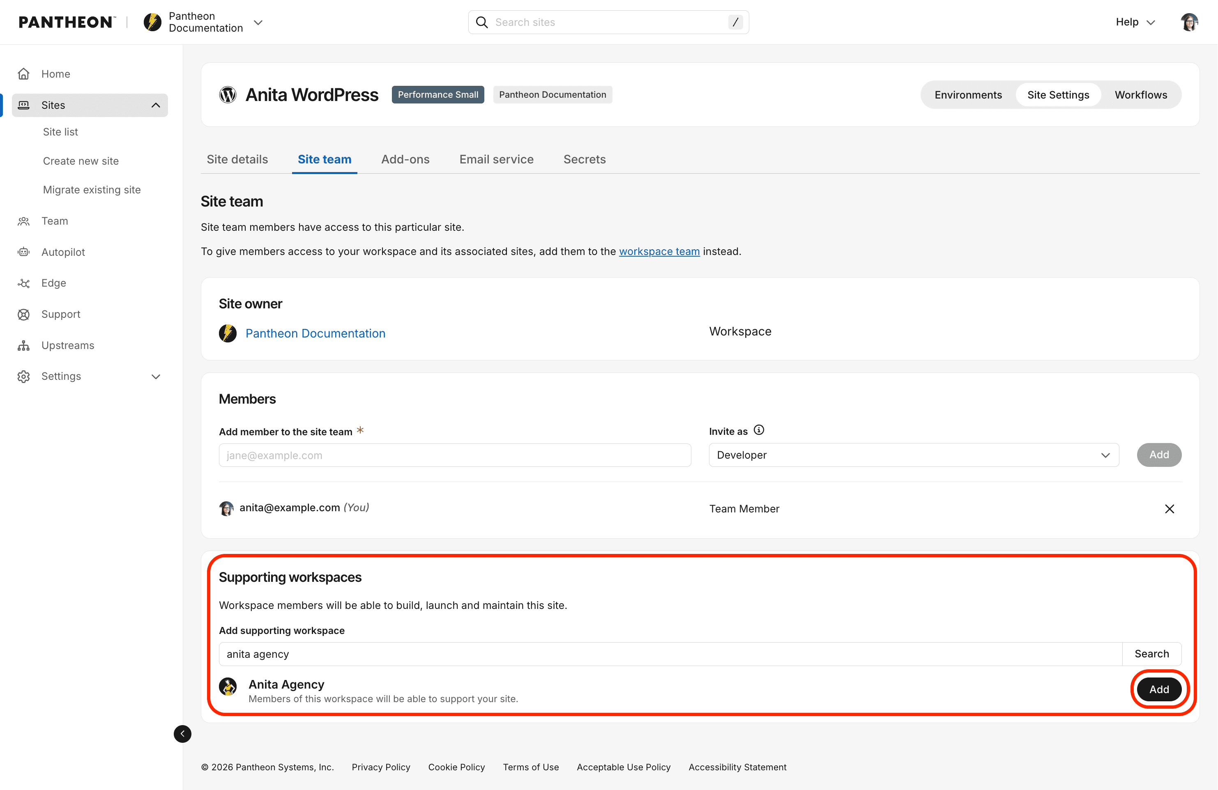This screenshot has height=790, width=1218.
Task: Click the Upstreams hierarchy icon in sidebar
Action: [x=23, y=345]
